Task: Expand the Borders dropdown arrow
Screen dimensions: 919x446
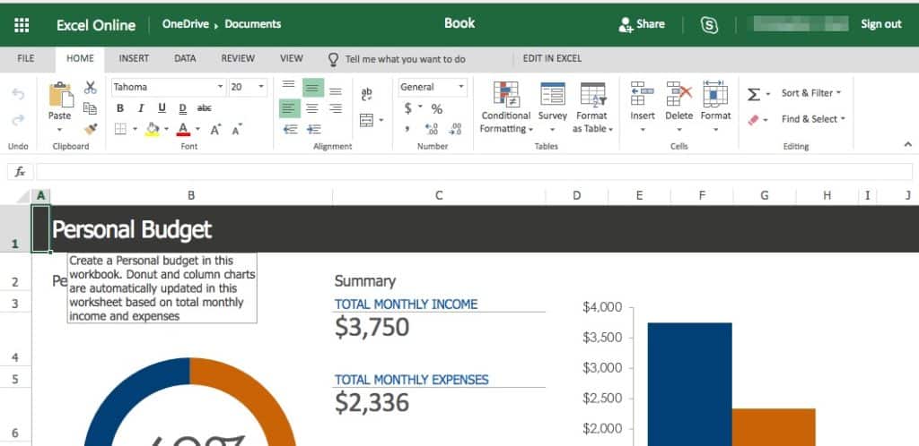Action: (135, 129)
